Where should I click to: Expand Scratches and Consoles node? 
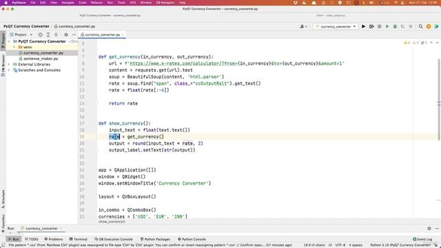pos(9,70)
